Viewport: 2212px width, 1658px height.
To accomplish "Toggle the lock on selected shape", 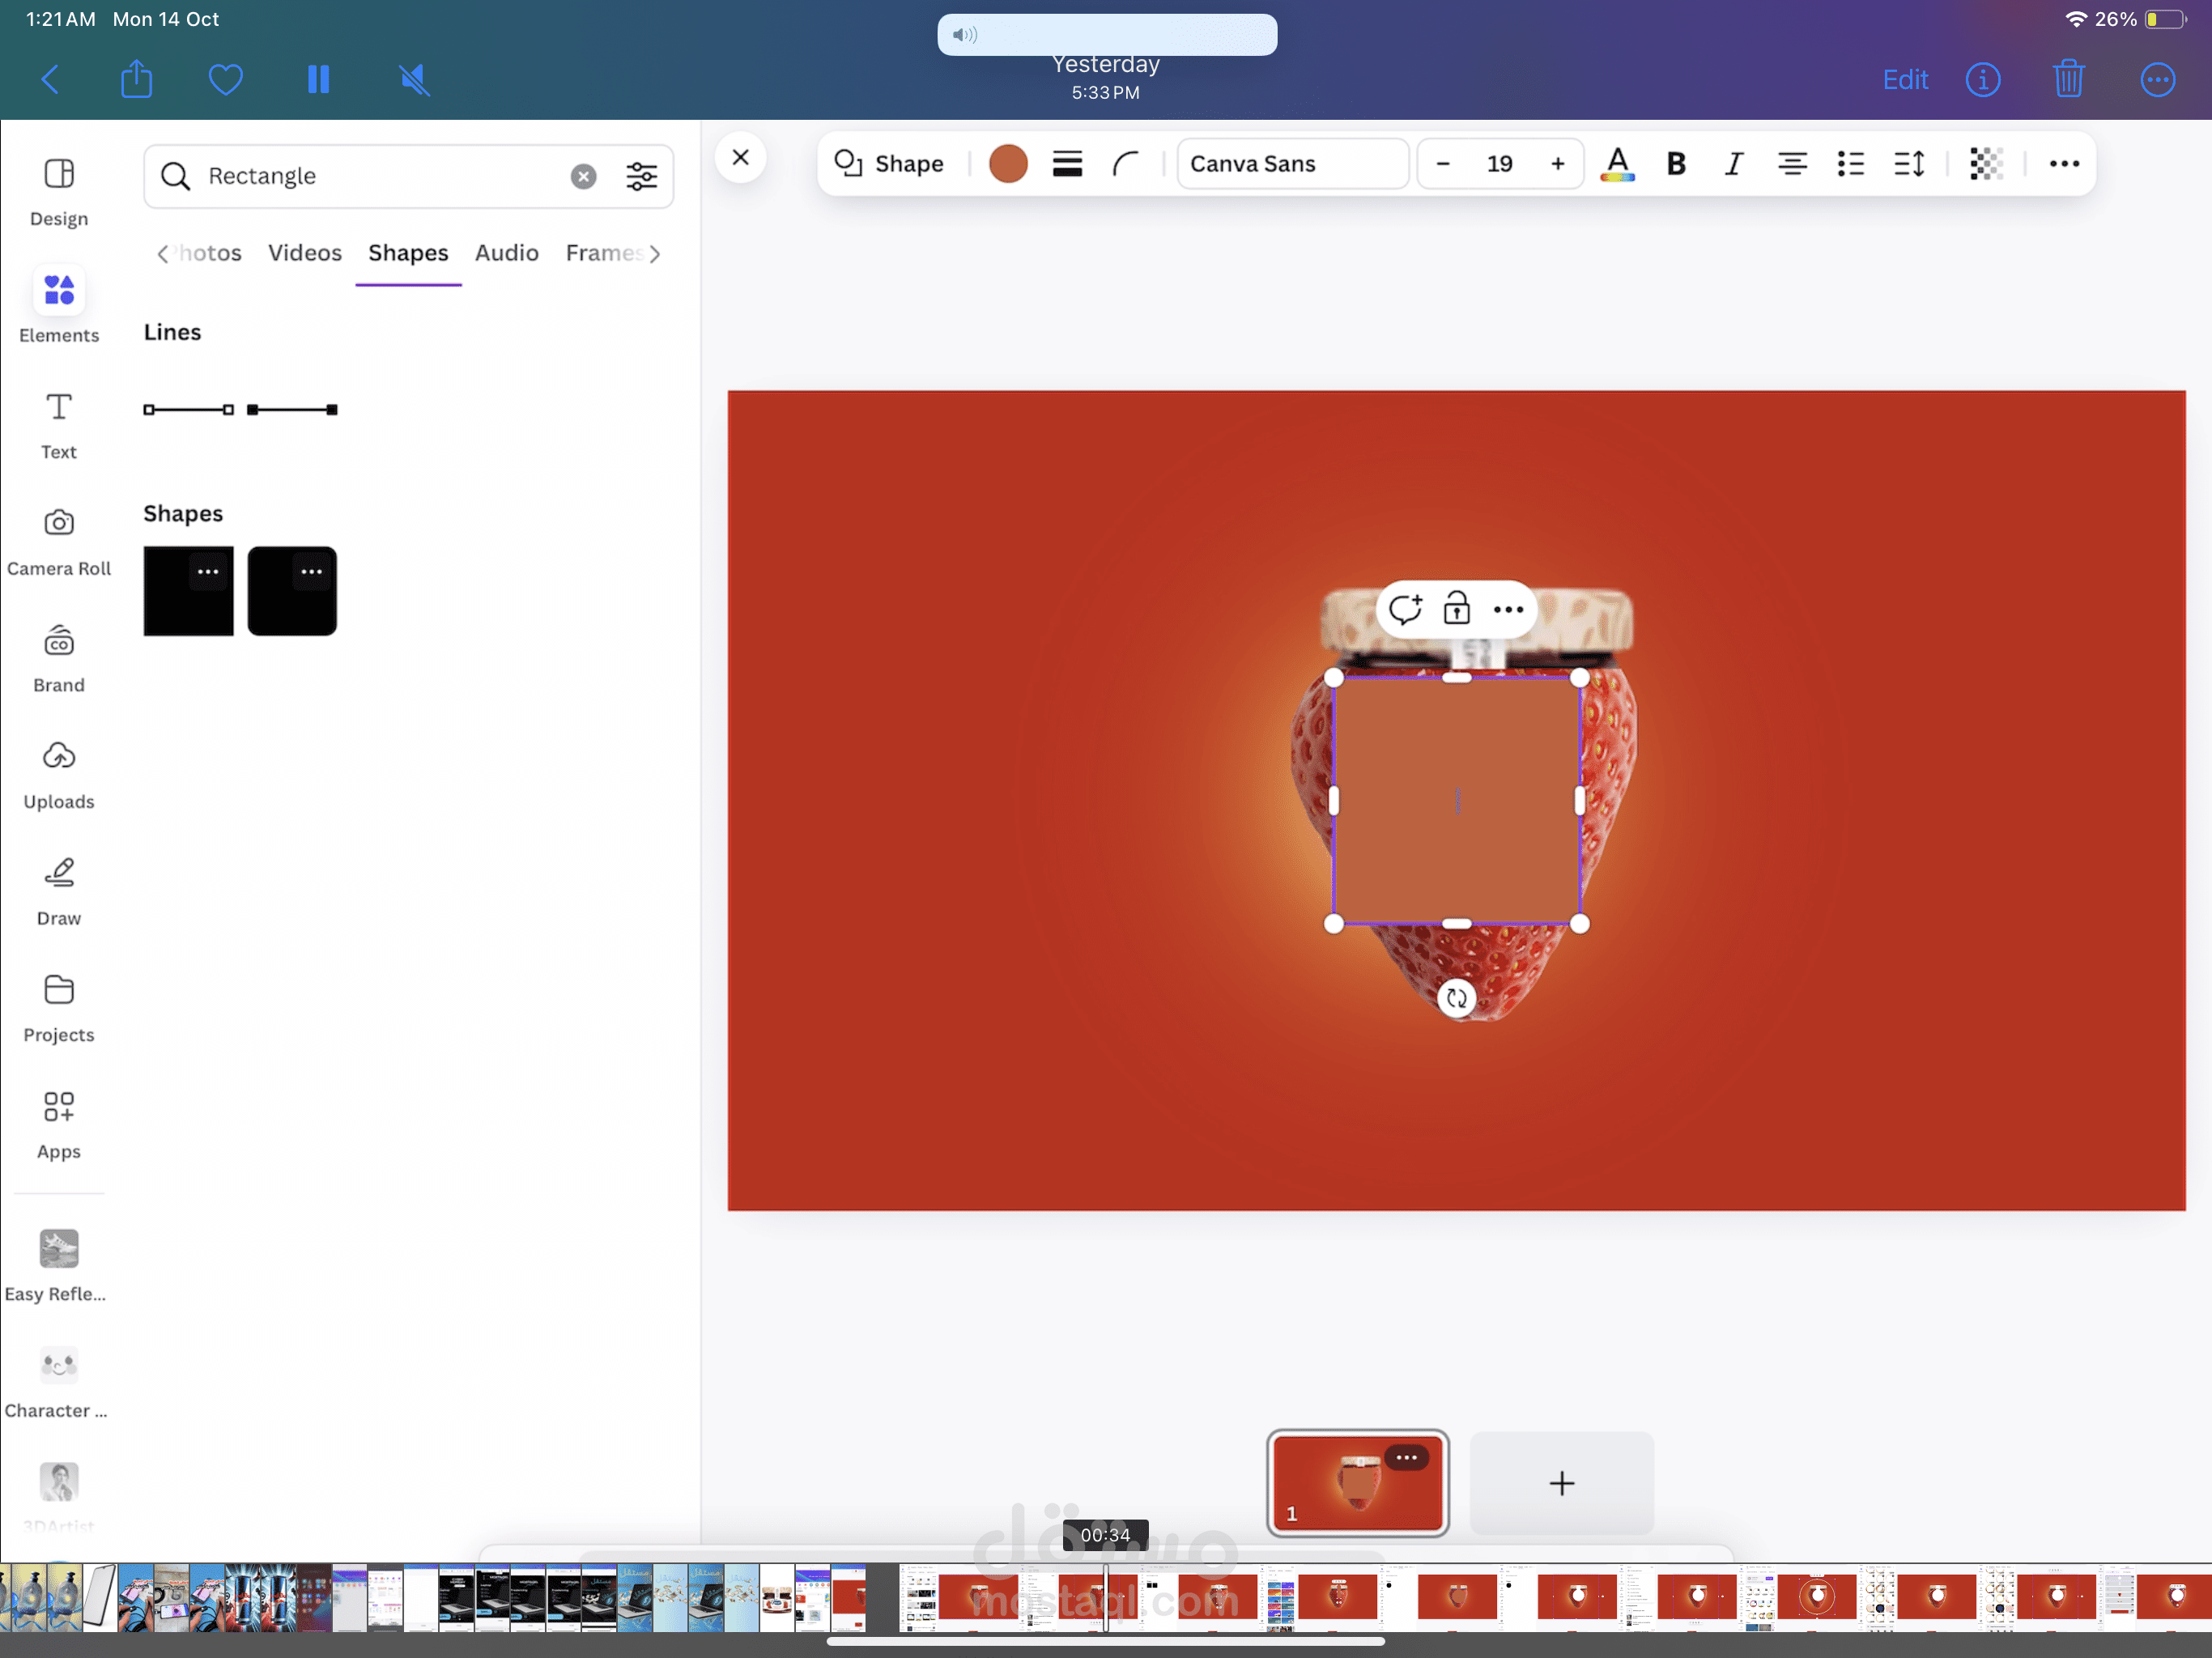I will 1457,608.
